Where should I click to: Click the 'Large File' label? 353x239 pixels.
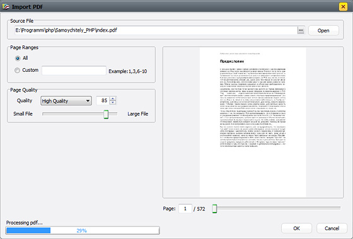tap(138, 114)
